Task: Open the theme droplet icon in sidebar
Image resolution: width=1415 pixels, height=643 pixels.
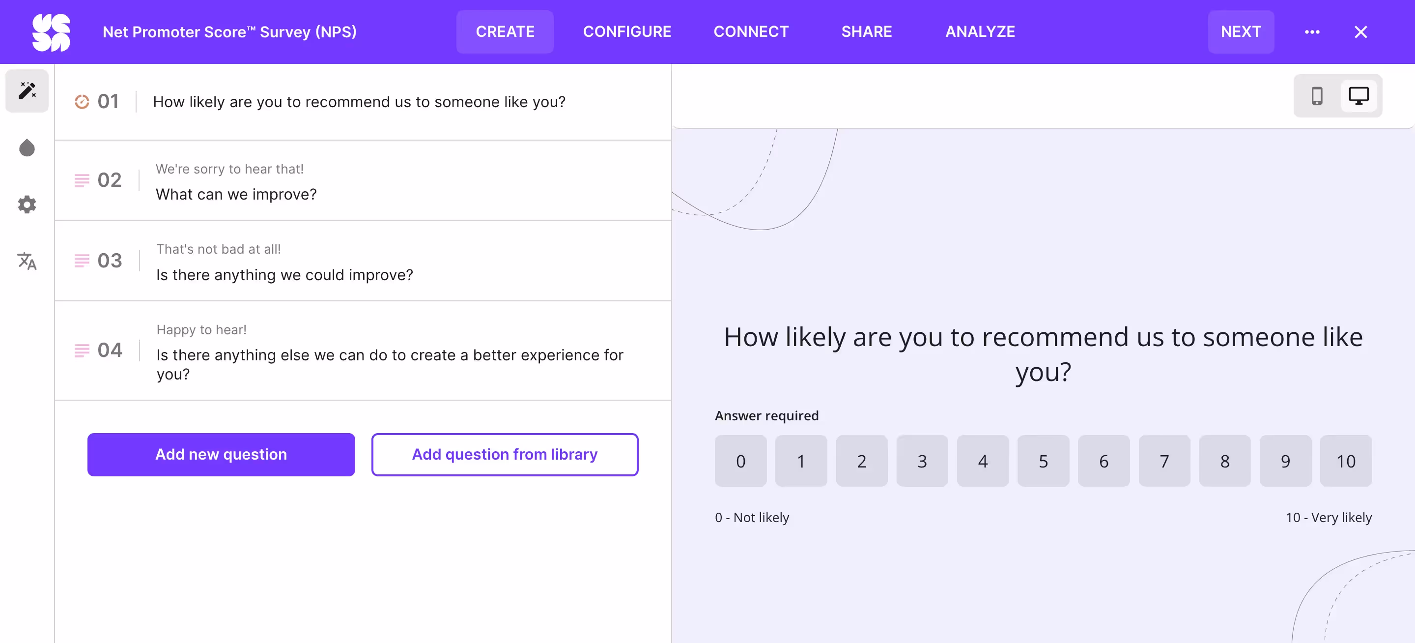Action: [27, 148]
